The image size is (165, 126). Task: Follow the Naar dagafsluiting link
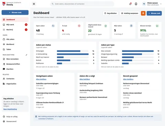pos(10,109)
